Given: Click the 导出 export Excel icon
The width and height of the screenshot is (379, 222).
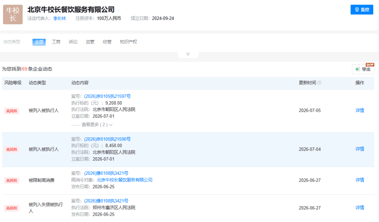Looking at the screenshot, I should [358, 69].
